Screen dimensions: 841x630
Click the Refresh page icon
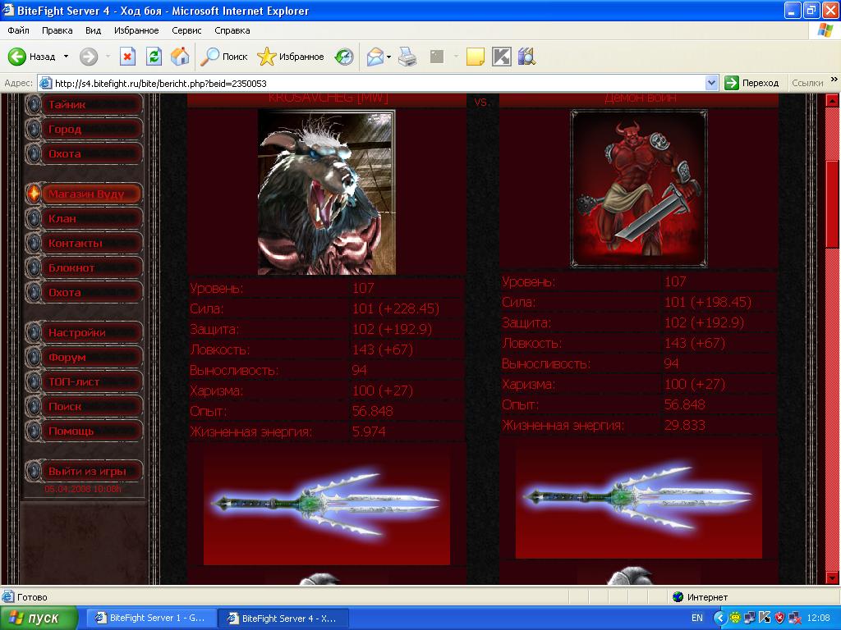[x=154, y=57]
